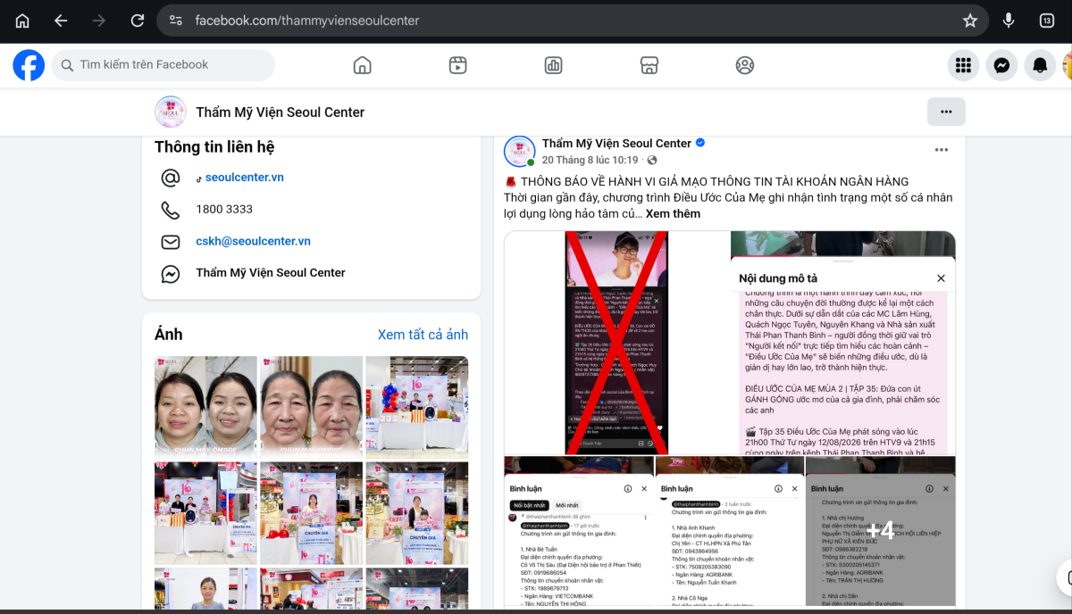Open third photo with balloons booth

tap(416, 407)
